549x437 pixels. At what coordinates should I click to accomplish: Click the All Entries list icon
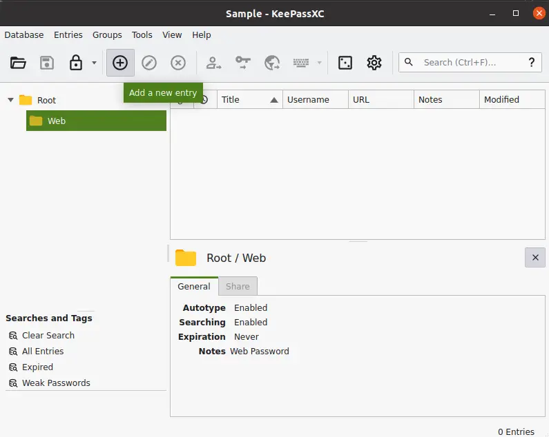click(13, 352)
